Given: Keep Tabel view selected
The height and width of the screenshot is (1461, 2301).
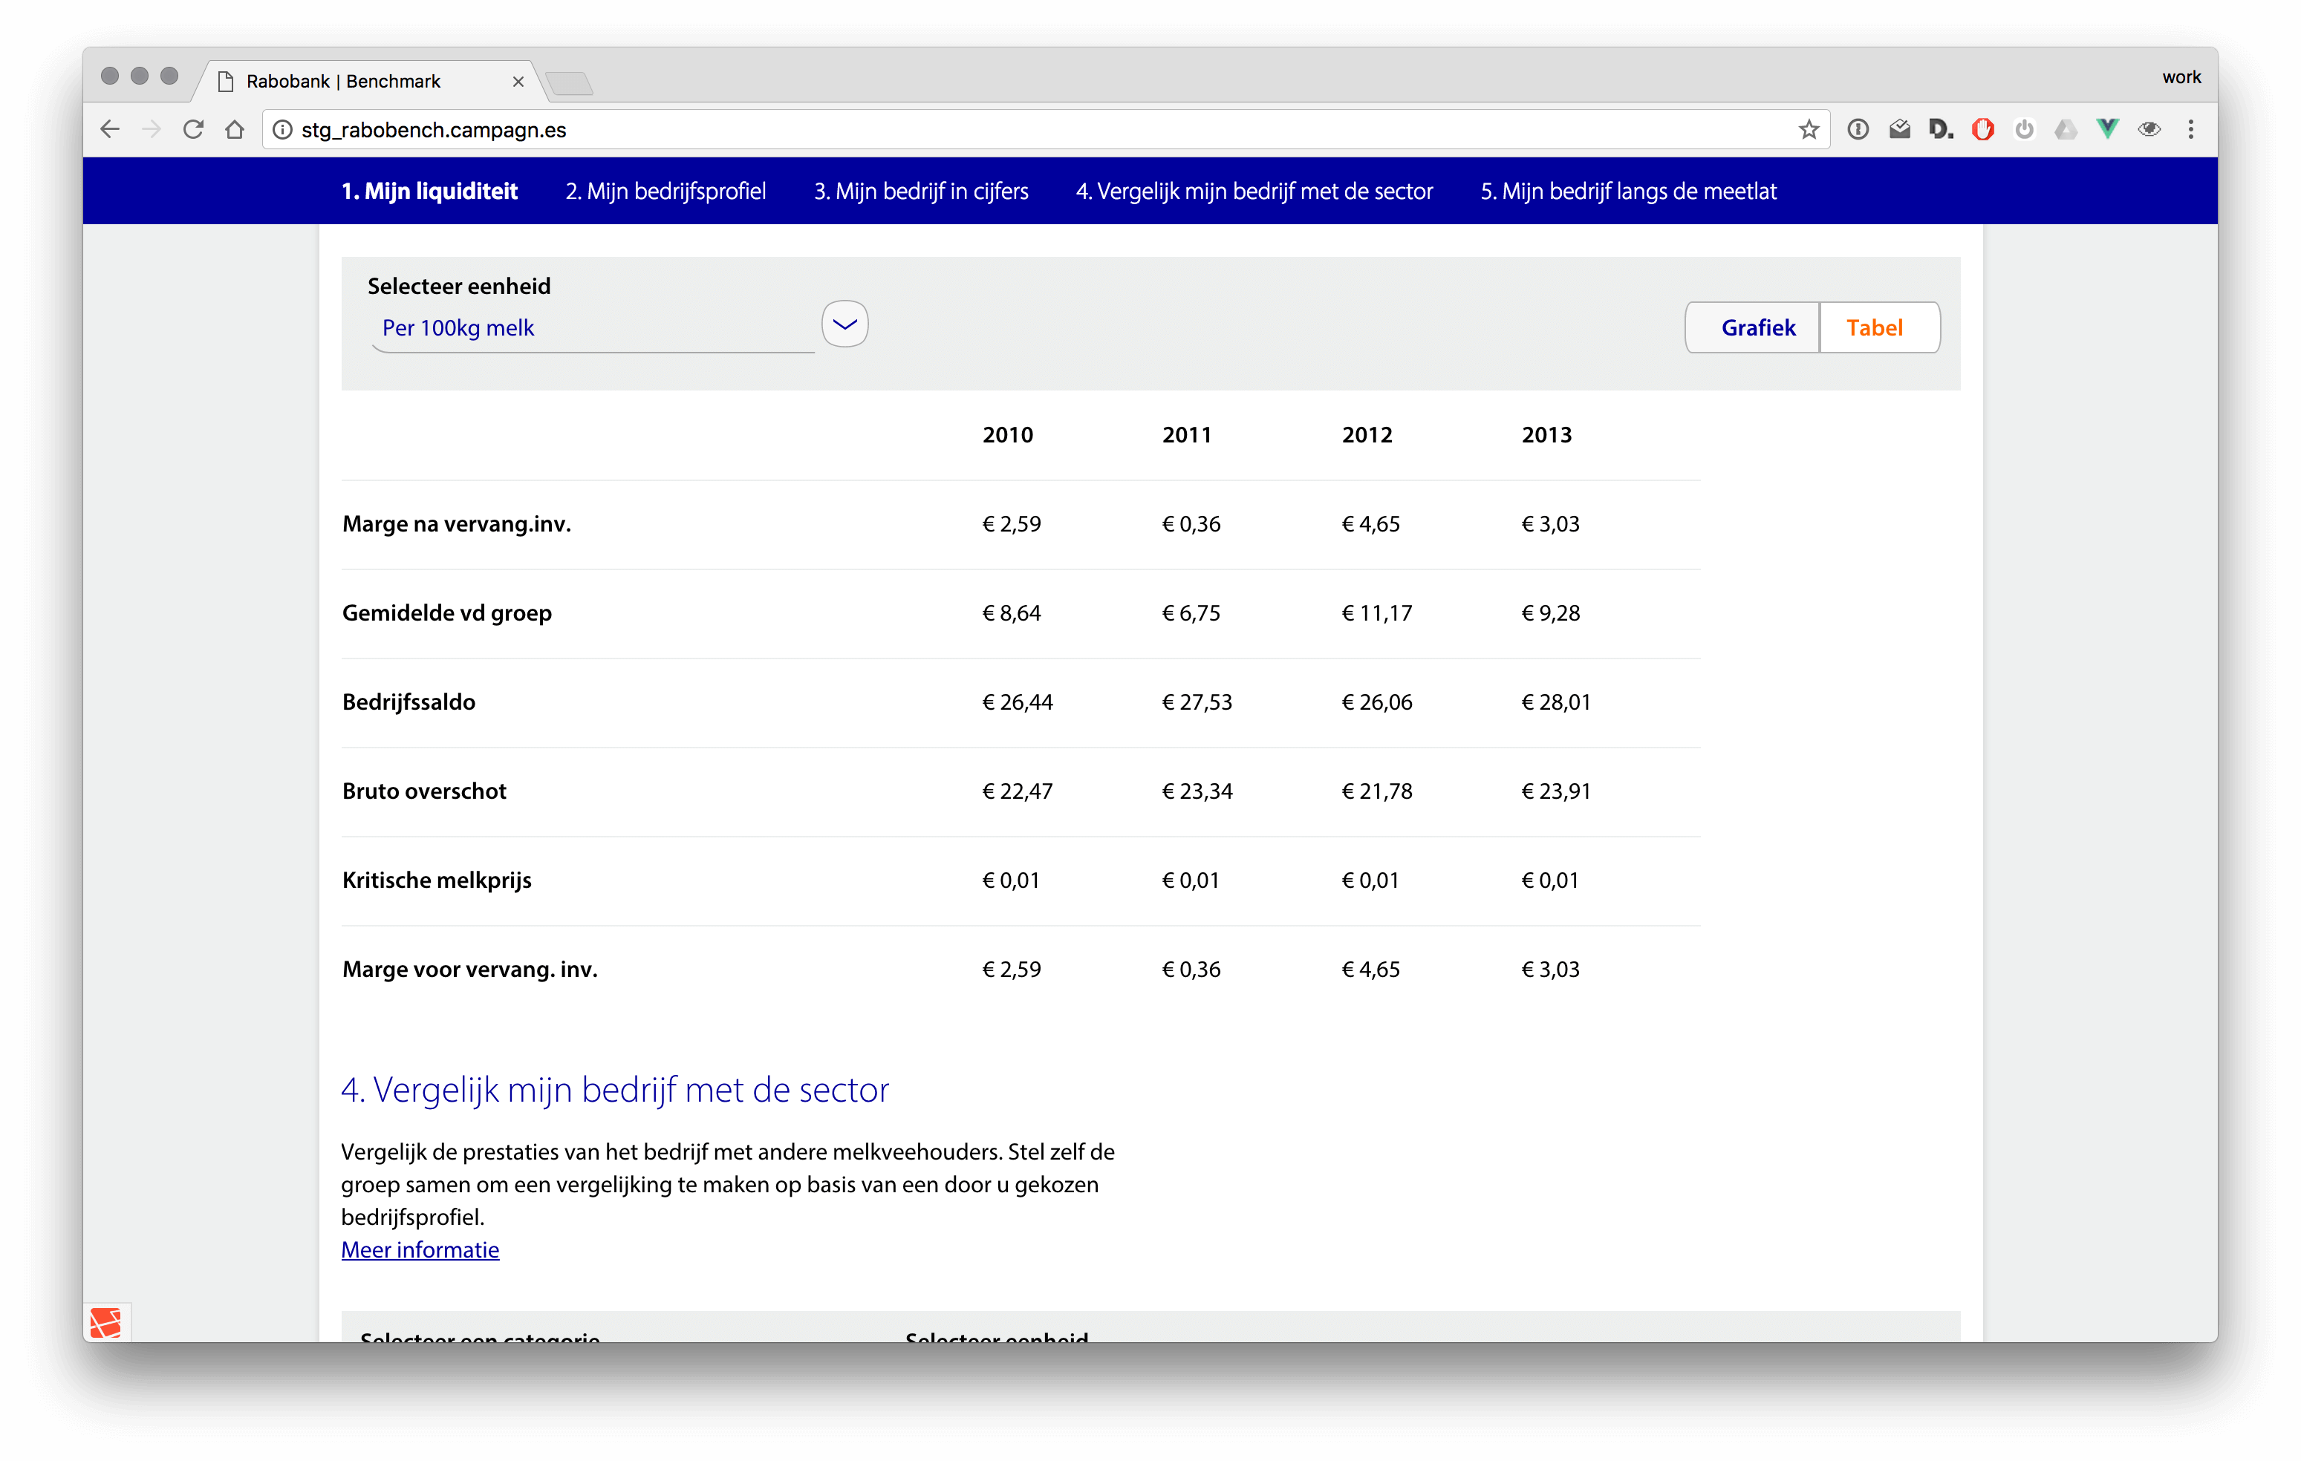Looking at the screenshot, I should coord(1875,327).
